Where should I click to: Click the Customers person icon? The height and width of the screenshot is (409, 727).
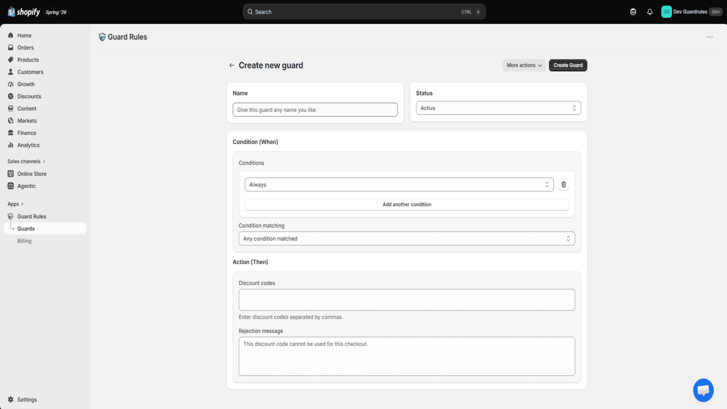point(10,72)
